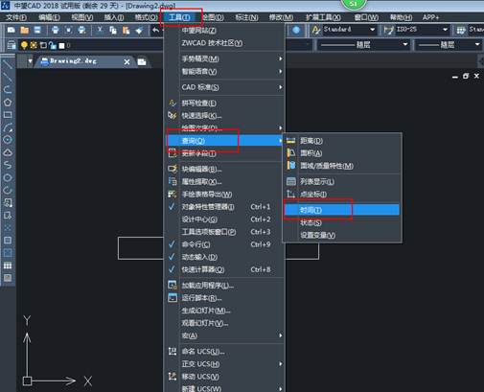Click the Print toolbar icon
The width and height of the screenshot is (484, 392).
click(56, 30)
